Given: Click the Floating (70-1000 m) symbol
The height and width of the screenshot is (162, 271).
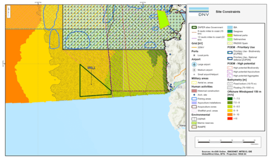Looking at the screenshot, I should [x=230, y=88].
